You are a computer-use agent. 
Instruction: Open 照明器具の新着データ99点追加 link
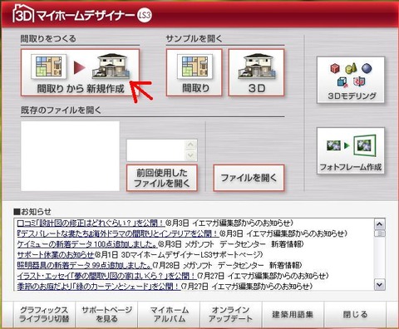(x=85, y=265)
